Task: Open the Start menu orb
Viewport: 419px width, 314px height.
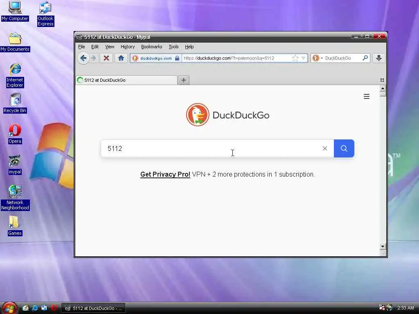Action: coord(9,308)
